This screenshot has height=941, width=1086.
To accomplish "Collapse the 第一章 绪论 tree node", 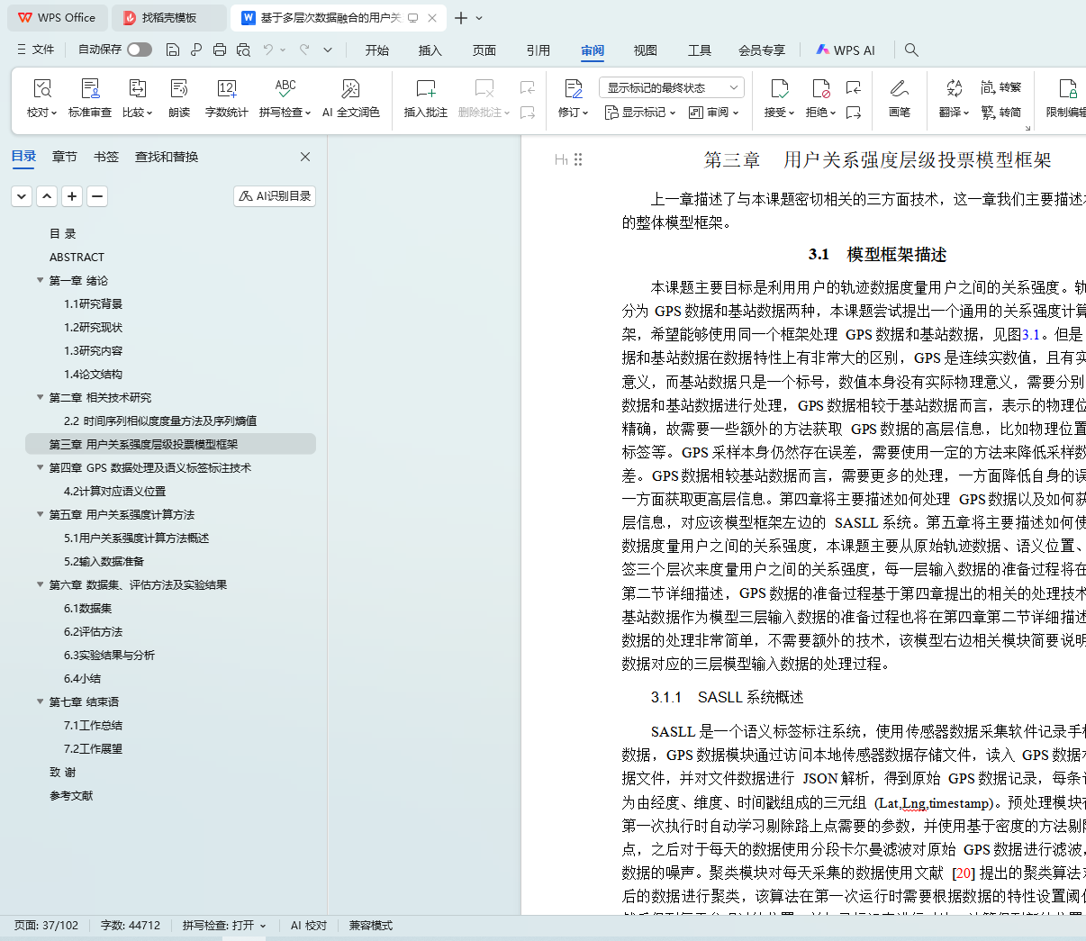I will tap(41, 281).
